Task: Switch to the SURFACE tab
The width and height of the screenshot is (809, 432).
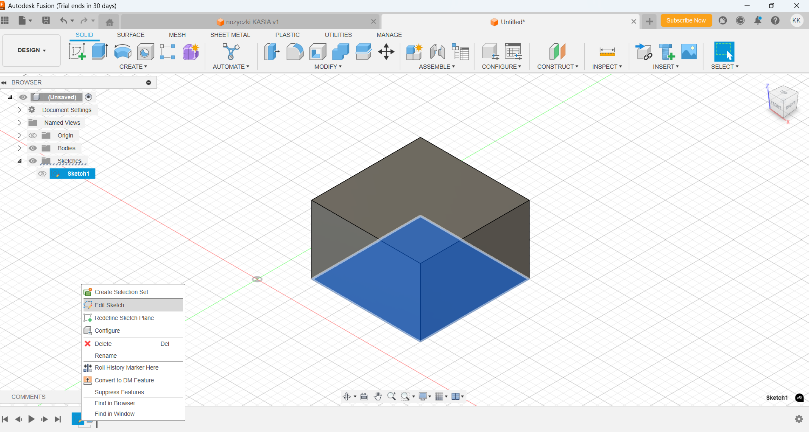Action: point(131,35)
